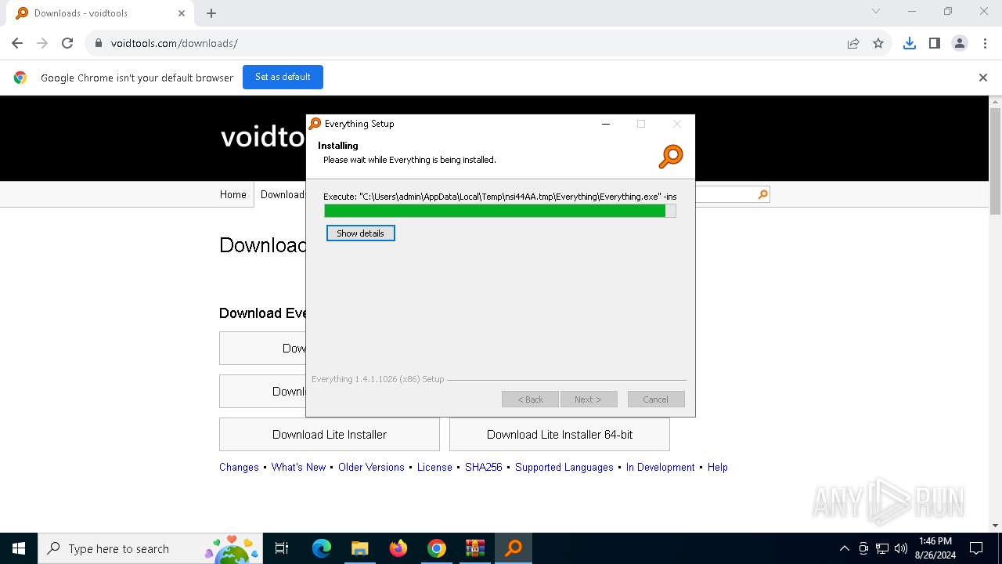This screenshot has width=1002, height=564.
Task: Open WinRAR from the taskbar
Action: pyautogui.click(x=475, y=548)
